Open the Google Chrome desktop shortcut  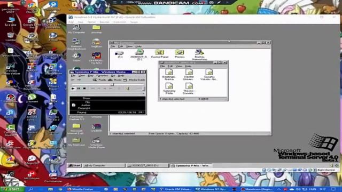pos(32,8)
